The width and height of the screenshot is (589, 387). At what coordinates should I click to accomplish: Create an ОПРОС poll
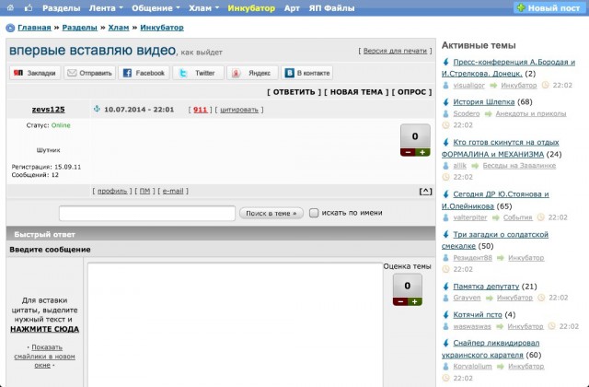click(x=411, y=92)
